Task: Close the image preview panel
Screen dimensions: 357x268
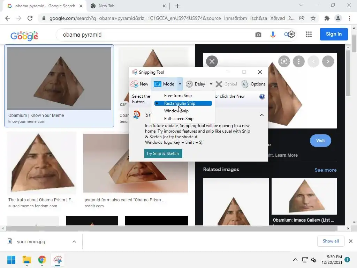Action: pyautogui.click(x=212, y=61)
